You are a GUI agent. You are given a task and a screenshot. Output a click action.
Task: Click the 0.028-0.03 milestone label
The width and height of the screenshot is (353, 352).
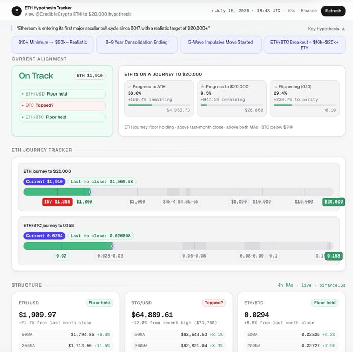pos(110,256)
